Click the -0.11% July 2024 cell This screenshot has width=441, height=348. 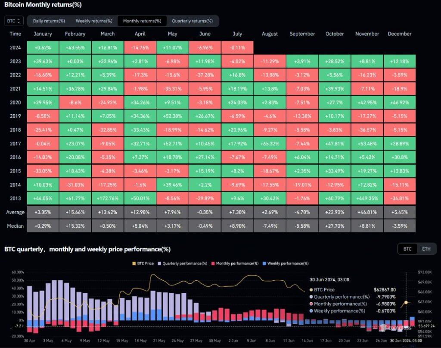click(x=237, y=47)
